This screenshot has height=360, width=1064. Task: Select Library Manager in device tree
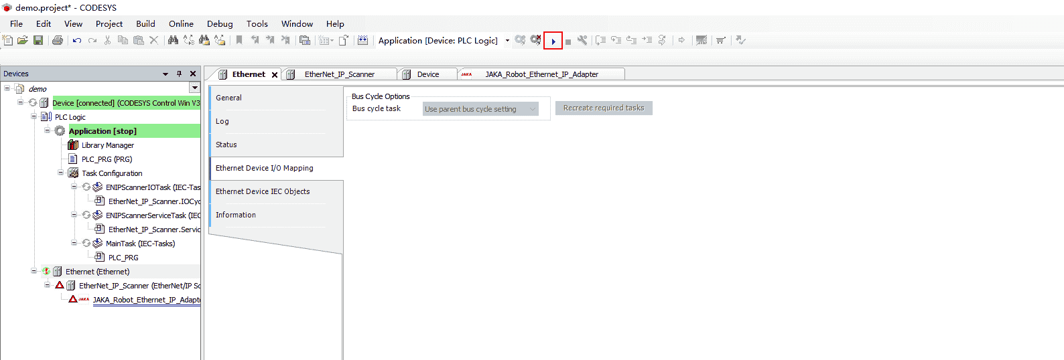click(x=107, y=145)
